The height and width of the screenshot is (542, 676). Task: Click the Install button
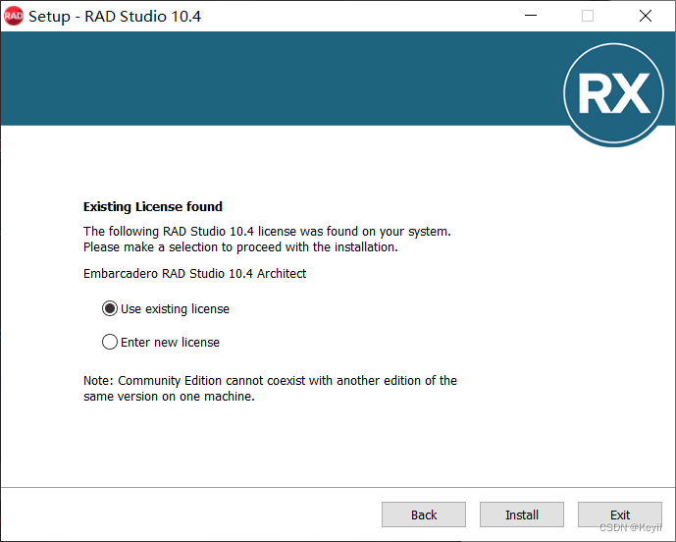click(x=522, y=515)
